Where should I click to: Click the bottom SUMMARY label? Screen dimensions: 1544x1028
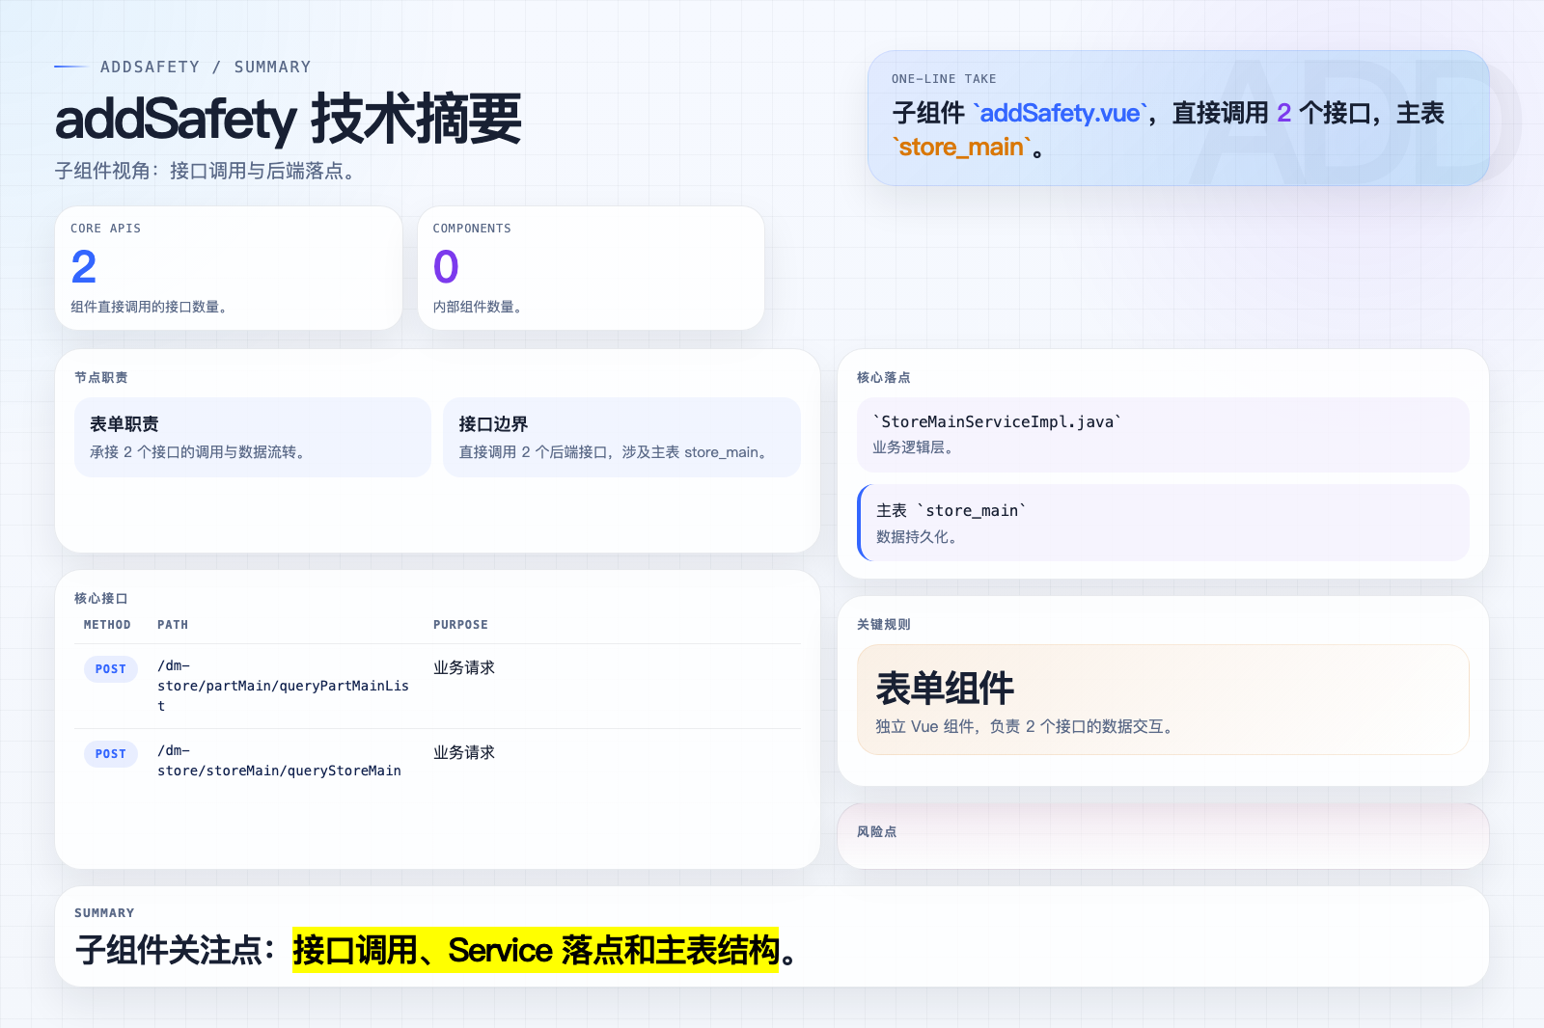click(104, 913)
